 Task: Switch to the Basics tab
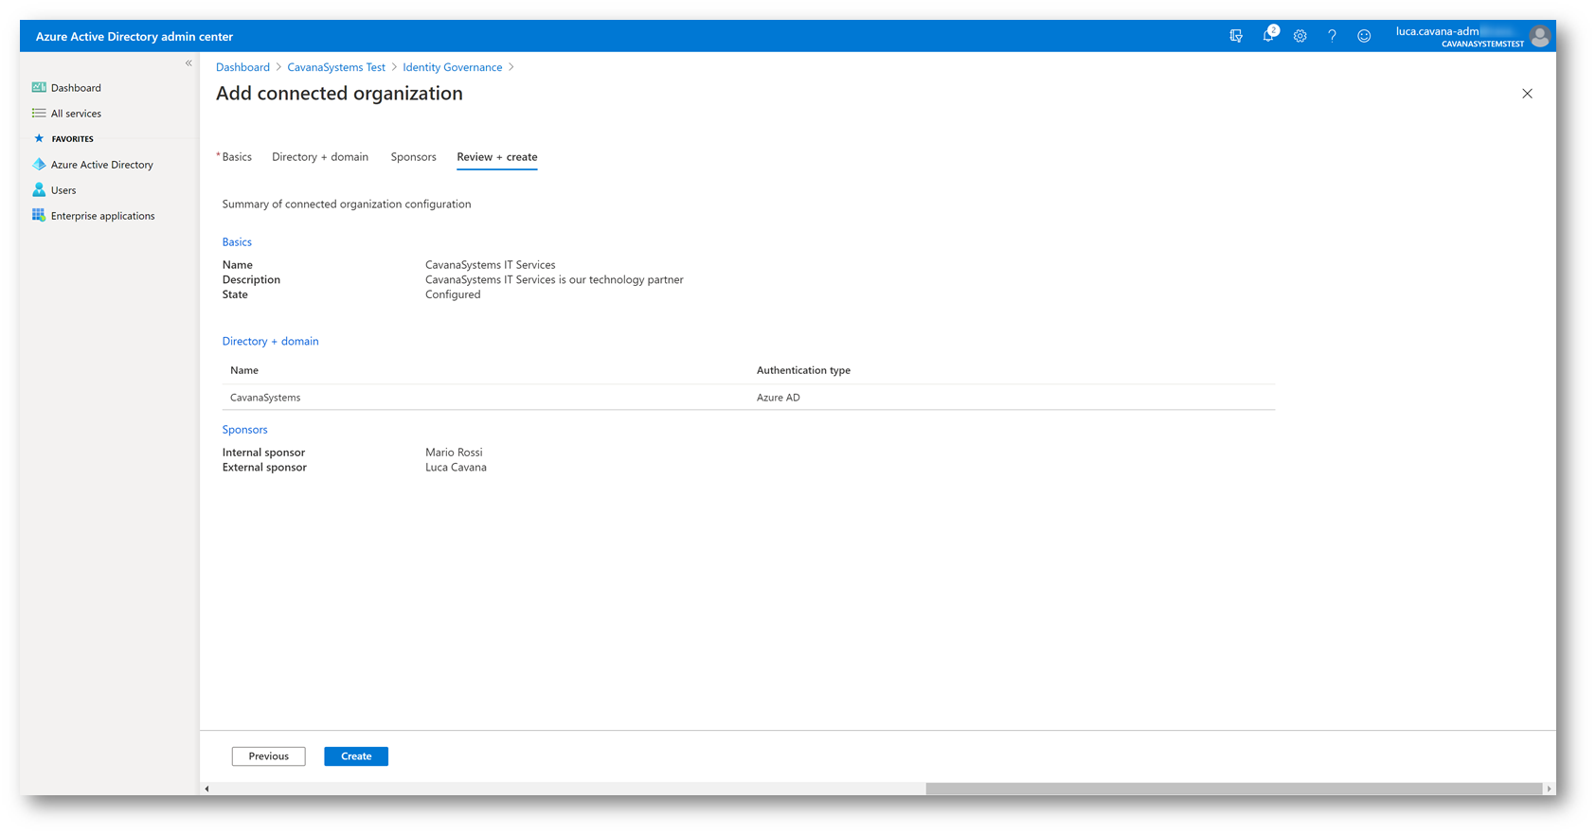click(x=237, y=157)
